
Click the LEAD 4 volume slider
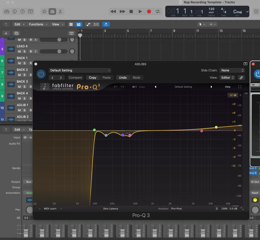pos(53,51)
